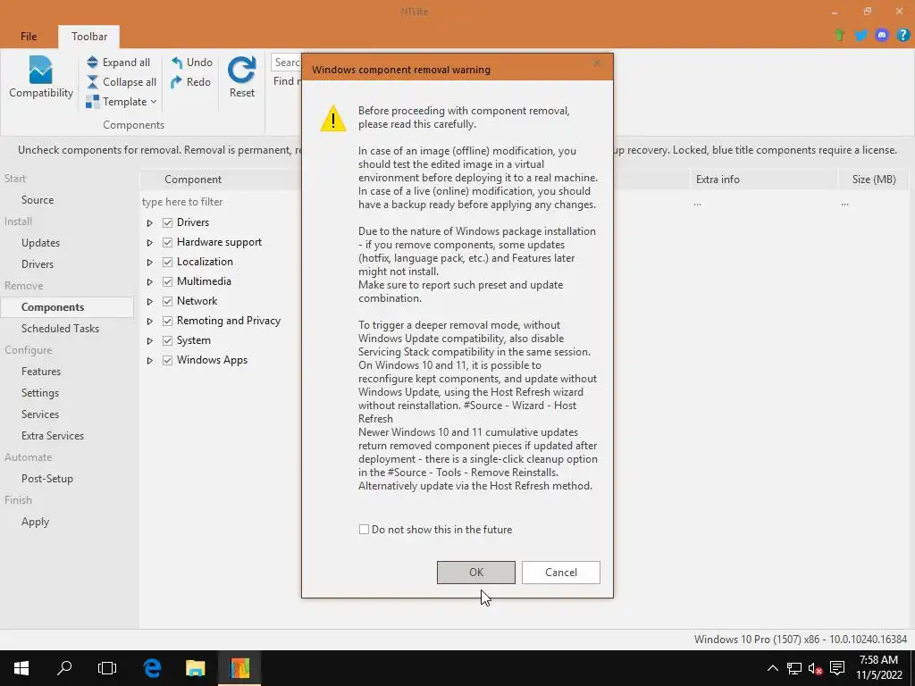915x686 pixels.
Task: Open the Services page
Action: click(39, 414)
